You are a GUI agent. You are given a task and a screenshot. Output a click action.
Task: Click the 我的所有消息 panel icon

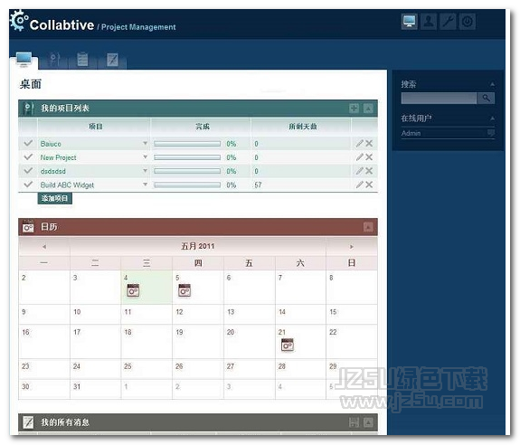[x=28, y=422]
